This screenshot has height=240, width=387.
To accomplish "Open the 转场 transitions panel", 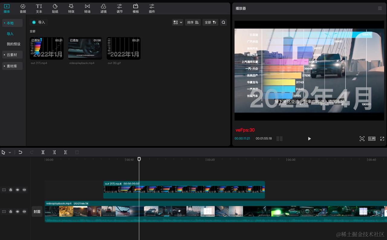I will [x=87, y=8].
